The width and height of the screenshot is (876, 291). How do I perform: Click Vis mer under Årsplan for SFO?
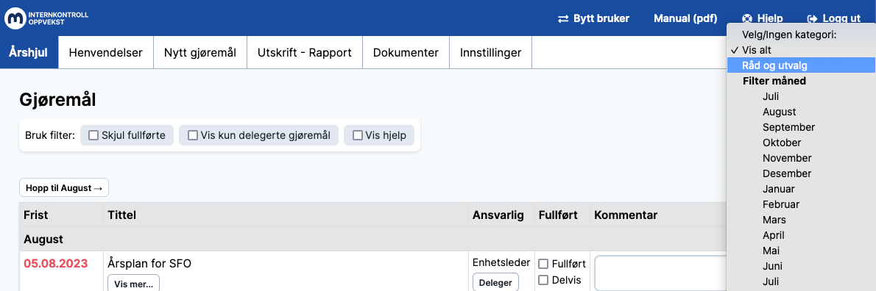coord(133,283)
